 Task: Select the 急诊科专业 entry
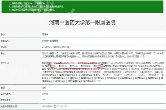pyautogui.click(x=60, y=81)
